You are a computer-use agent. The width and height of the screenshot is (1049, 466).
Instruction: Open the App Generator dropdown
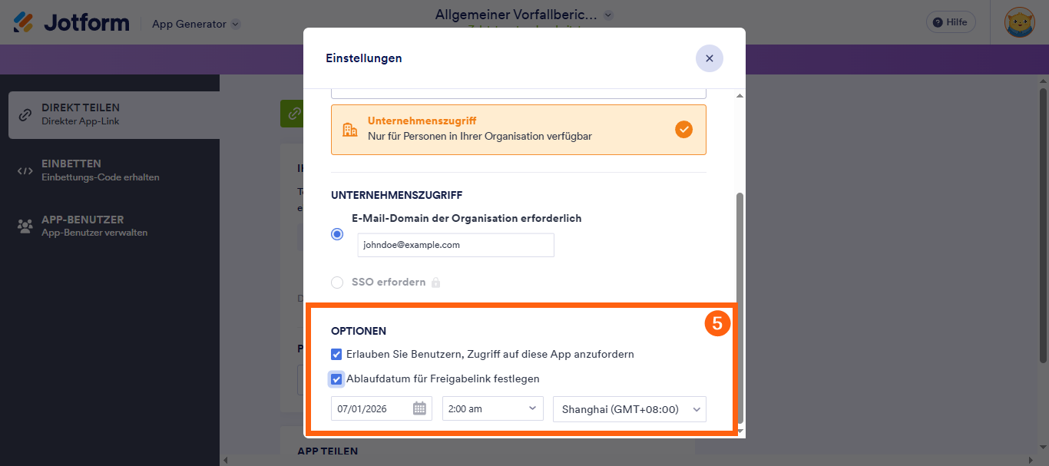197,24
